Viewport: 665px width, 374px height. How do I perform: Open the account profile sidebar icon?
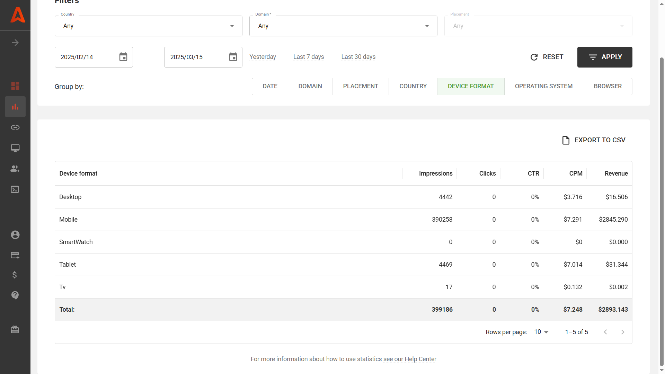pos(15,235)
